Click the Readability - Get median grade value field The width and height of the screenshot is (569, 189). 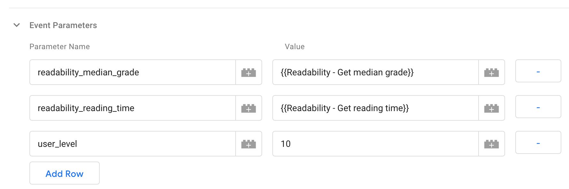[376, 72]
